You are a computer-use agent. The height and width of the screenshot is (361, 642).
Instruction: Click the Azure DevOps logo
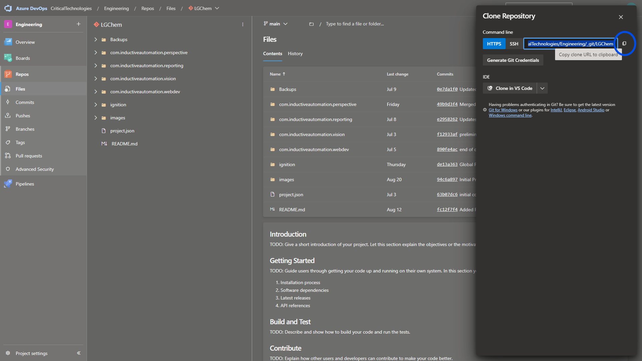coord(8,8)
